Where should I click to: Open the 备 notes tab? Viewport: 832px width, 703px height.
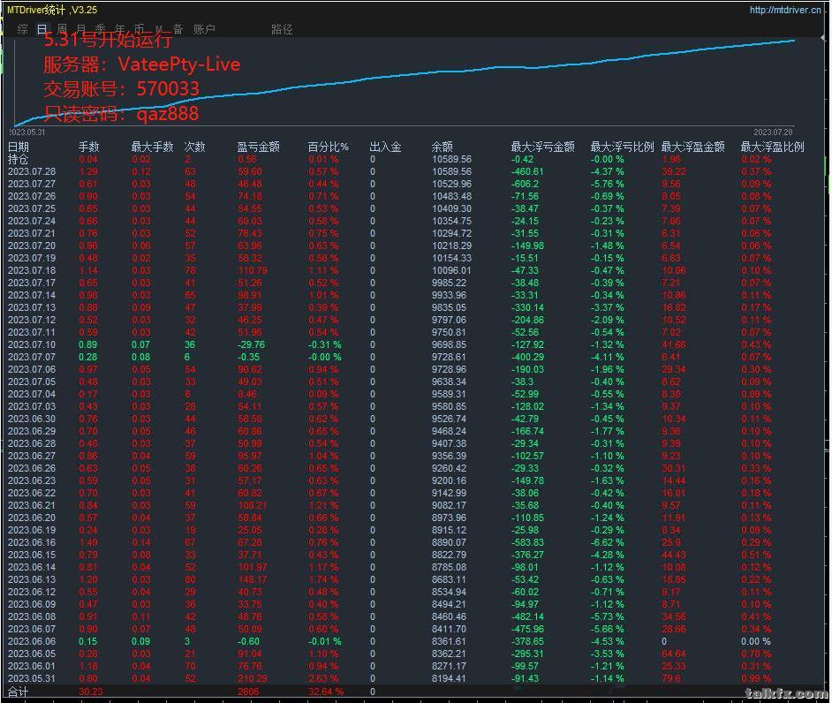click(x=178, y=29)
